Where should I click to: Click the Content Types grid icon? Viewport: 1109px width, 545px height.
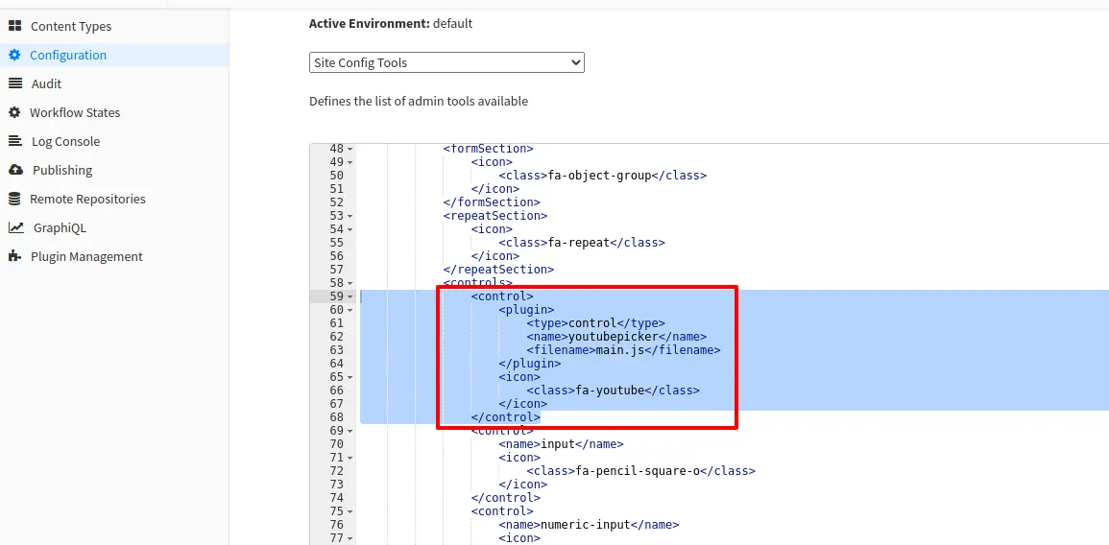[14, 26]
